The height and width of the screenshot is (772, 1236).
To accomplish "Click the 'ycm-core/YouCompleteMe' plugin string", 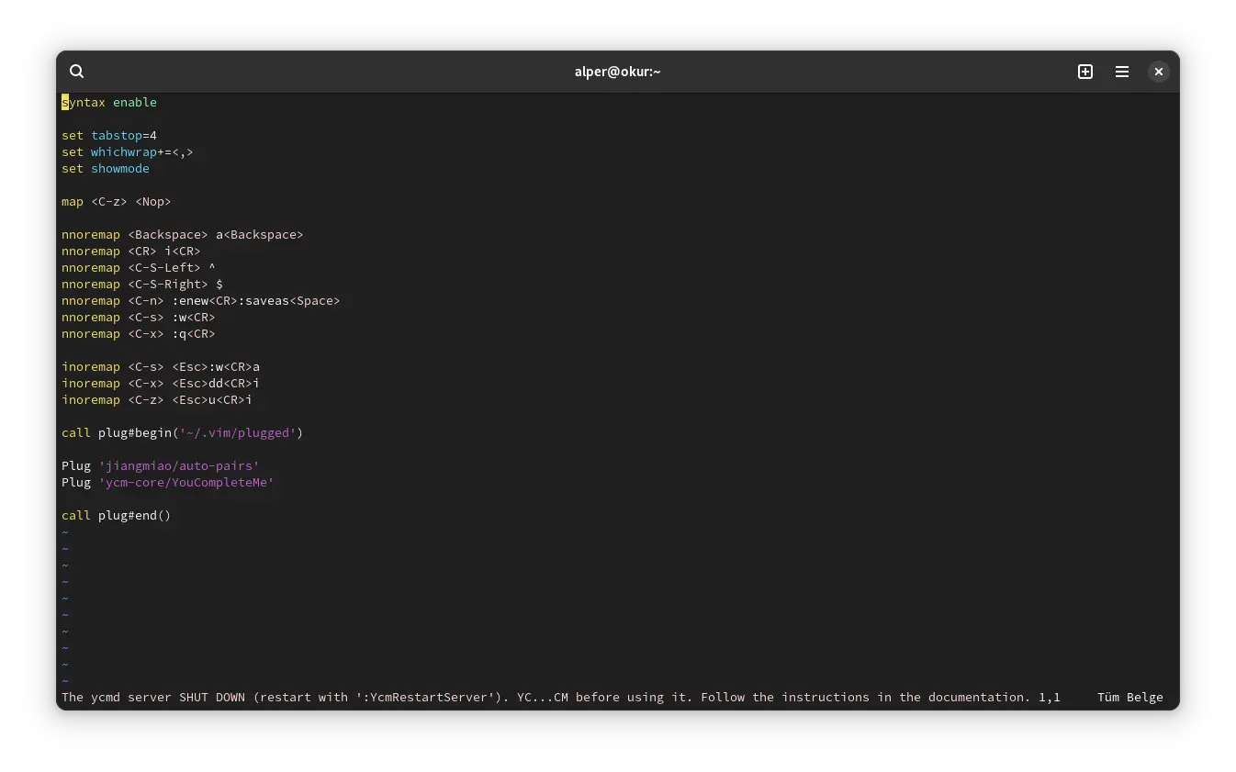I will [186, 482].
